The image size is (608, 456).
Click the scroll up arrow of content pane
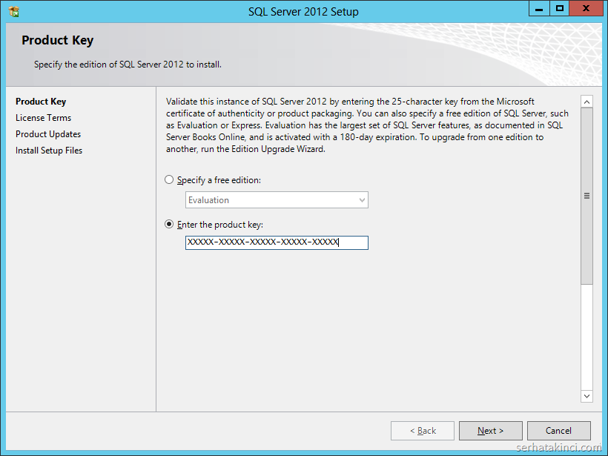click(586, 102)
